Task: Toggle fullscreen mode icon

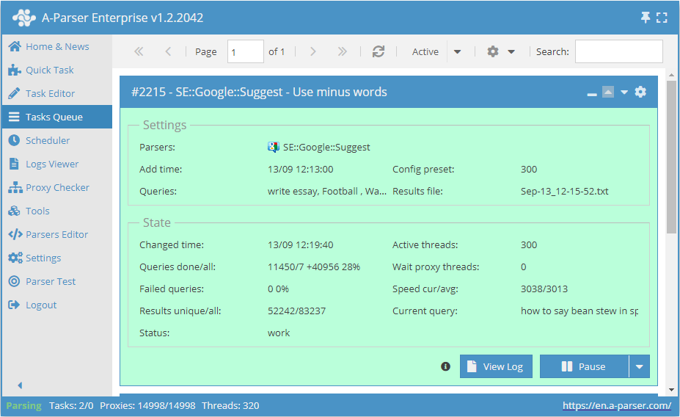Action: pyautogui.click(x=662, y=18)
